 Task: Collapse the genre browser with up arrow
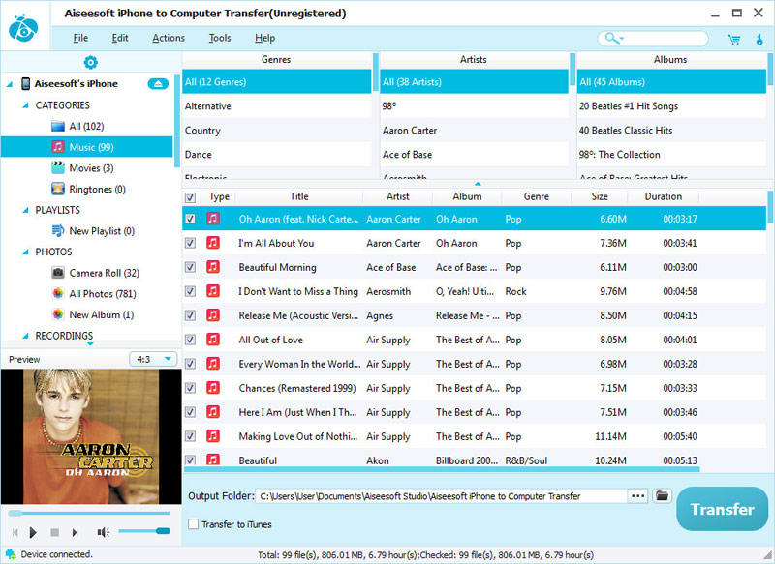[x=478, y=184]
